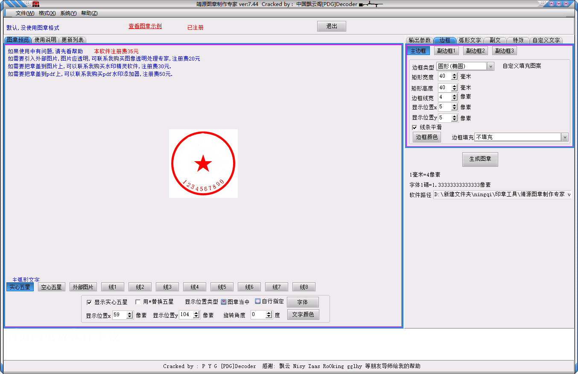The image size is (578, 374).
Task: Select 外部图片 button
Action: (x=83, y=287)
